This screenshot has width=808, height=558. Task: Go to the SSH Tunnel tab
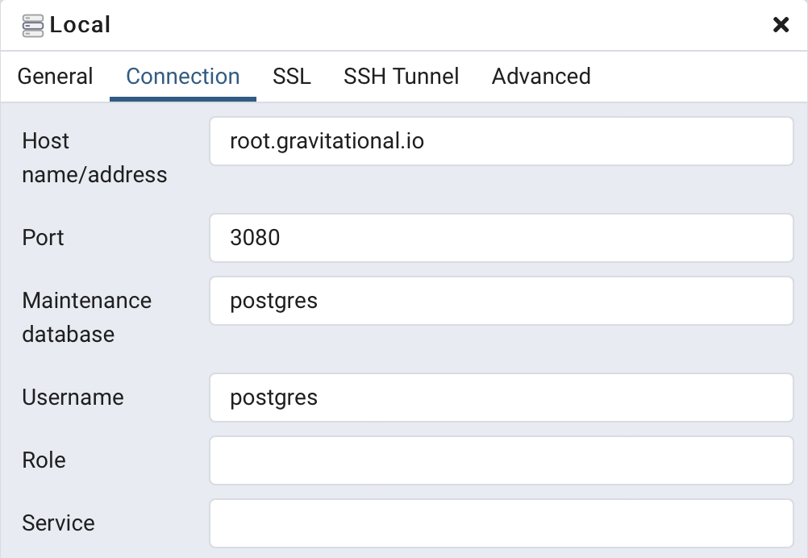click(401, 77)
